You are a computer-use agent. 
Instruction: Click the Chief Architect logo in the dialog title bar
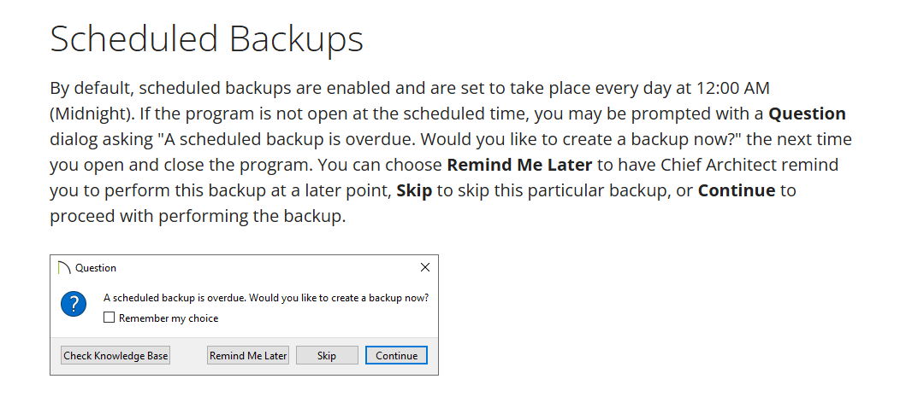(63, 268)
